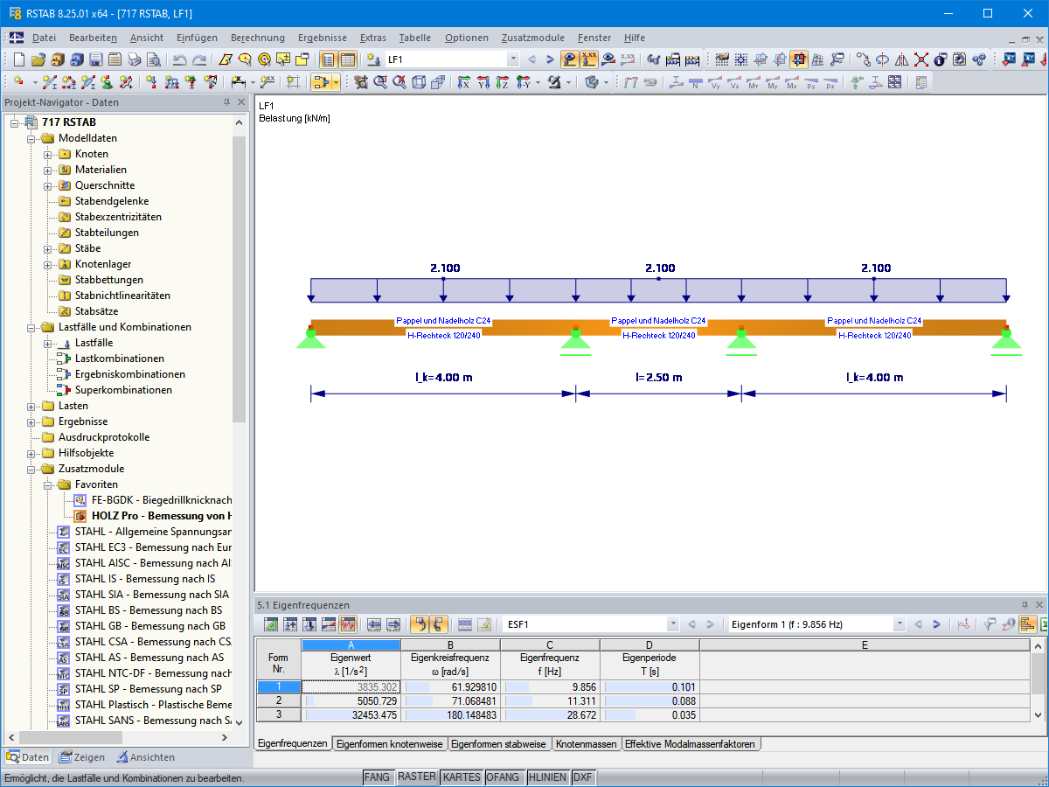This screenshot has width=1049, height=787.
Task: Expand the Knoten tree node
Action: [48, 154]
